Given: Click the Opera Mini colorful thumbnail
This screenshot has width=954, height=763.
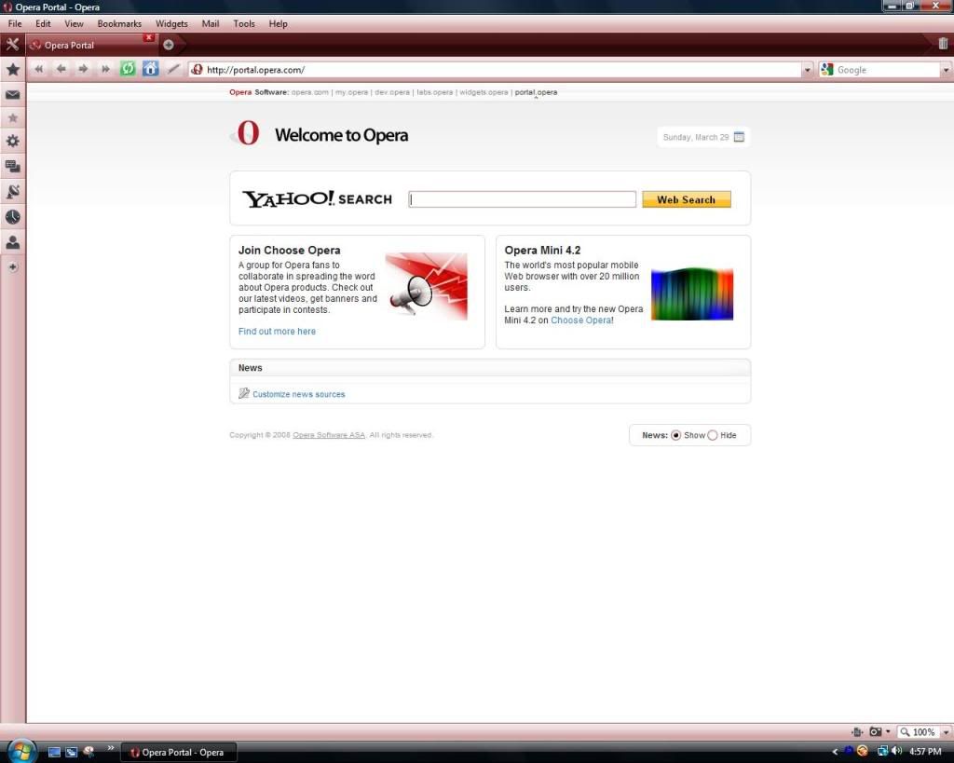Looking at the screenshot, I should [692, 293].
